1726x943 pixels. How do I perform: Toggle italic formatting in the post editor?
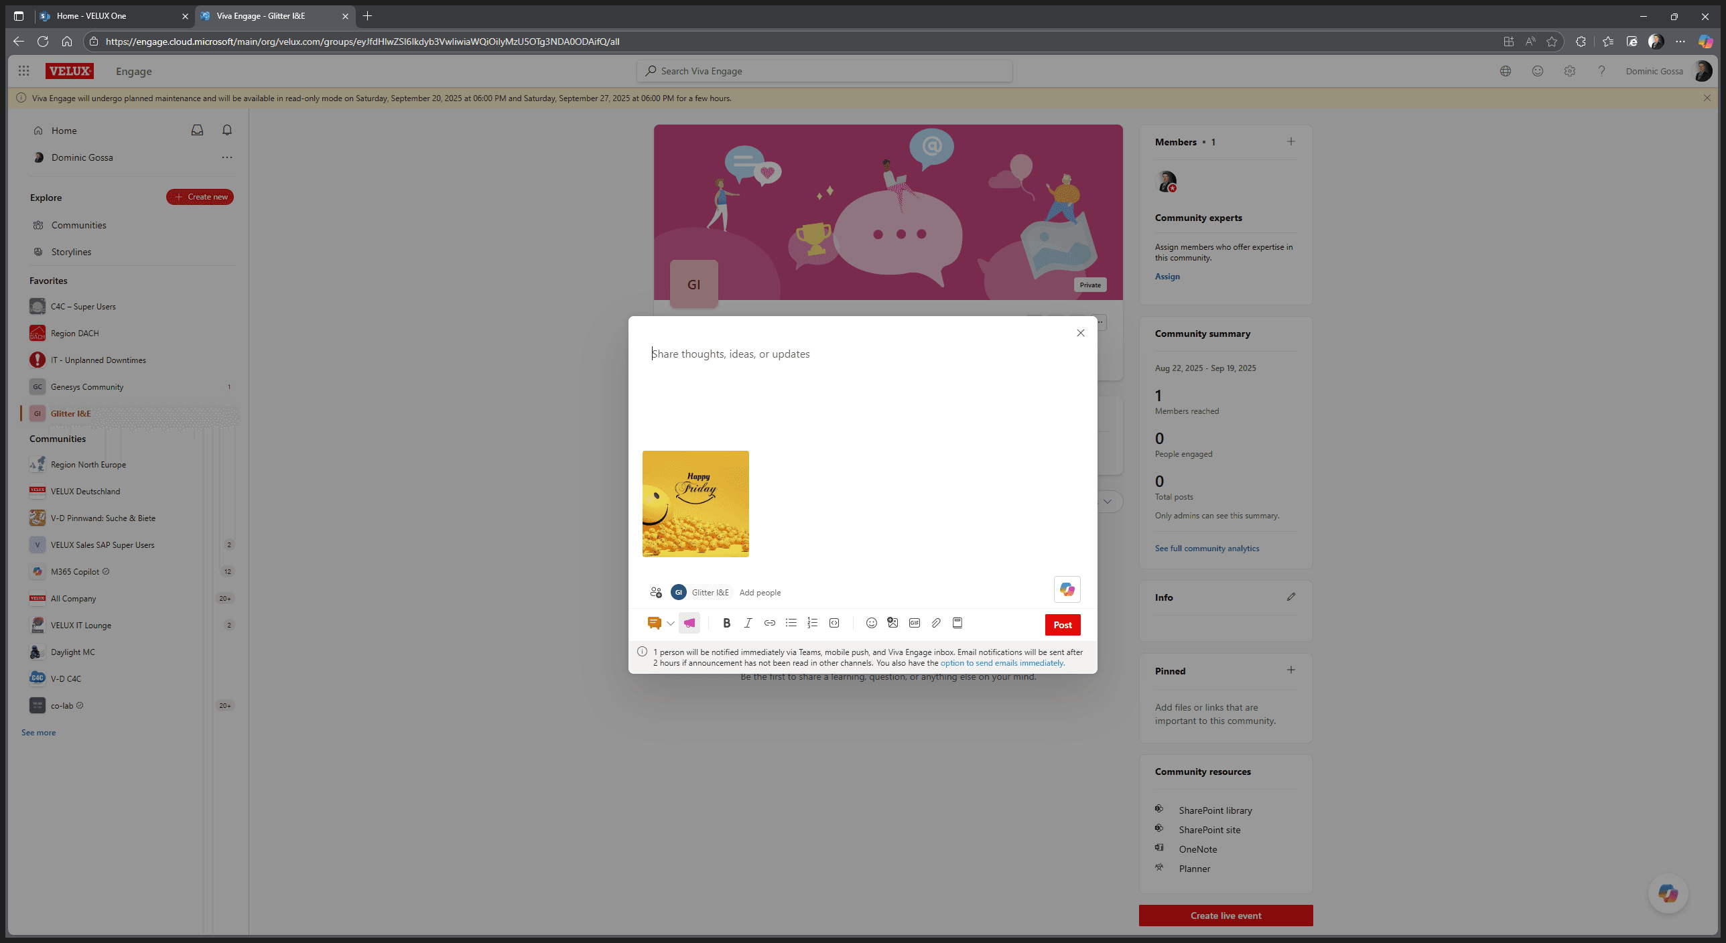[x=748, y=623]
